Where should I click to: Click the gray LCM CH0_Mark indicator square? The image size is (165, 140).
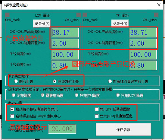click(x=7, y=15)
